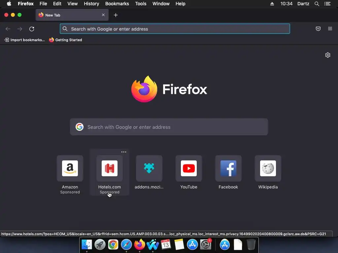Open Finder from the Dock
This screenshot has height=253, width=338.
point(87,245)
